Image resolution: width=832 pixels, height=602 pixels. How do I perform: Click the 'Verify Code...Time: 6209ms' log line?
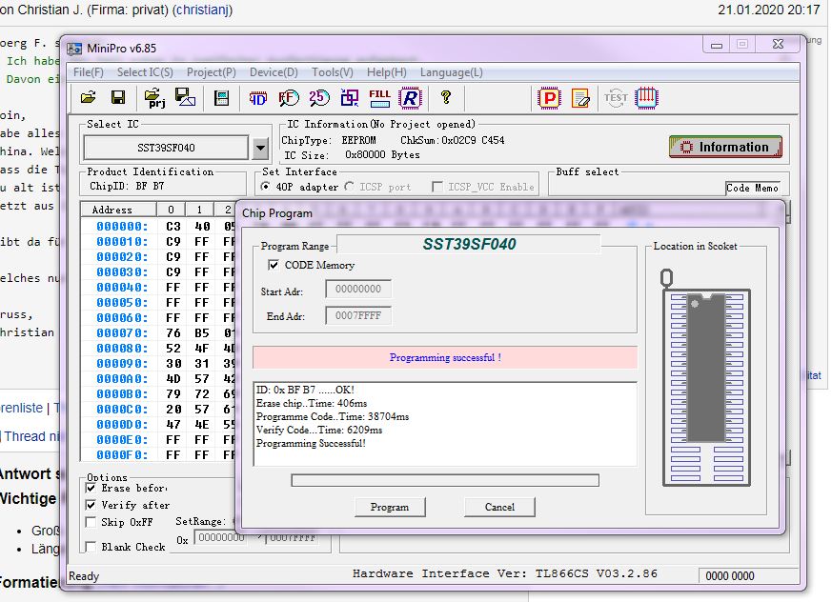[x=319, y=430]
